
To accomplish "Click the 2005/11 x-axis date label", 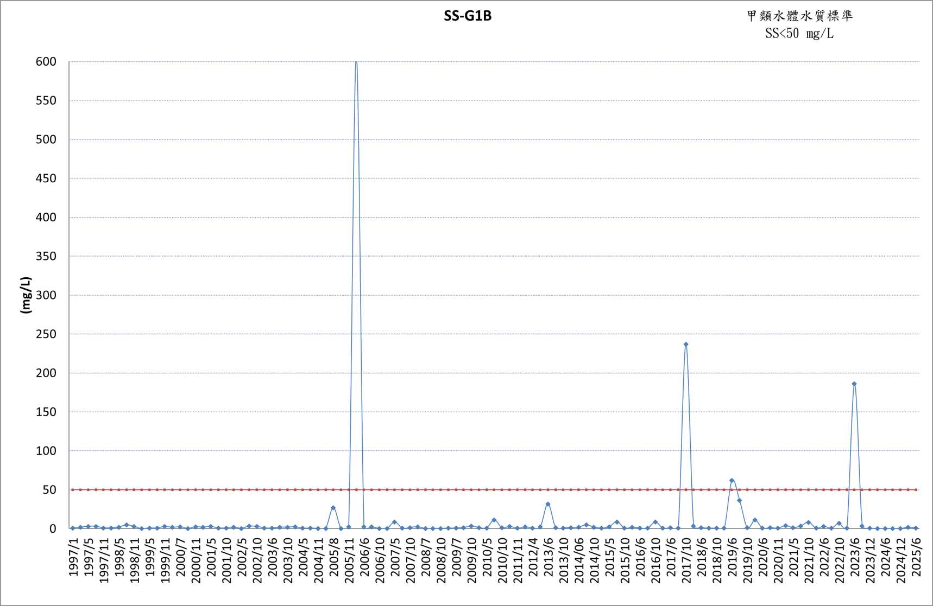I will tap(350, 561).
